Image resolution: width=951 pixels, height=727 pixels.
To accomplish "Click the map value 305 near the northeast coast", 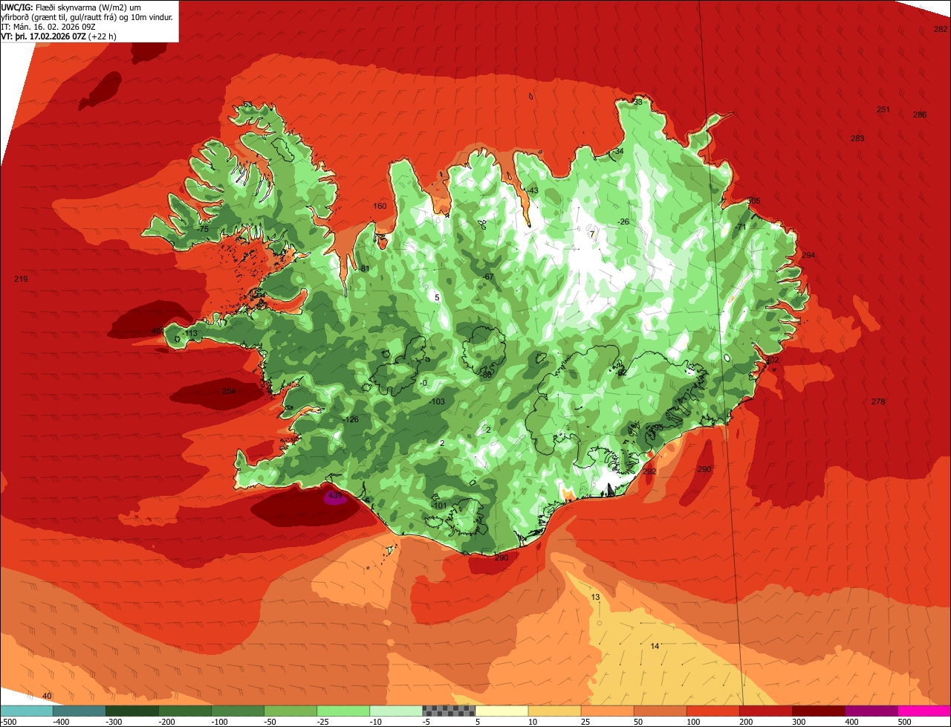I will click(x=753, y=201).
